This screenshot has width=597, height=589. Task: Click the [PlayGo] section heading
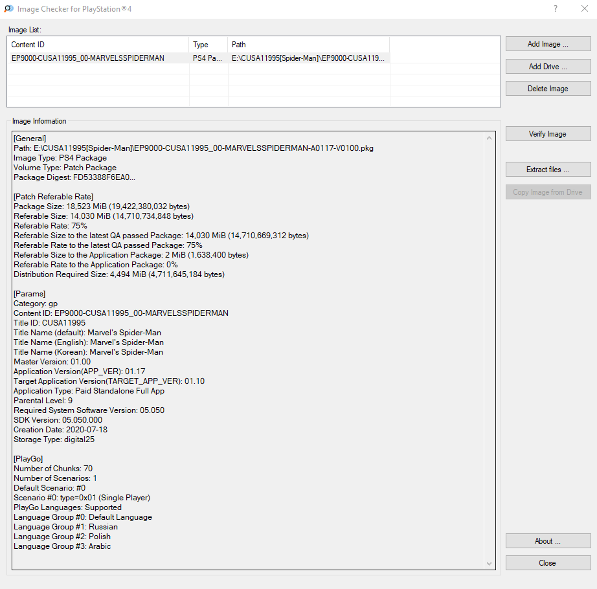point(28,459)
